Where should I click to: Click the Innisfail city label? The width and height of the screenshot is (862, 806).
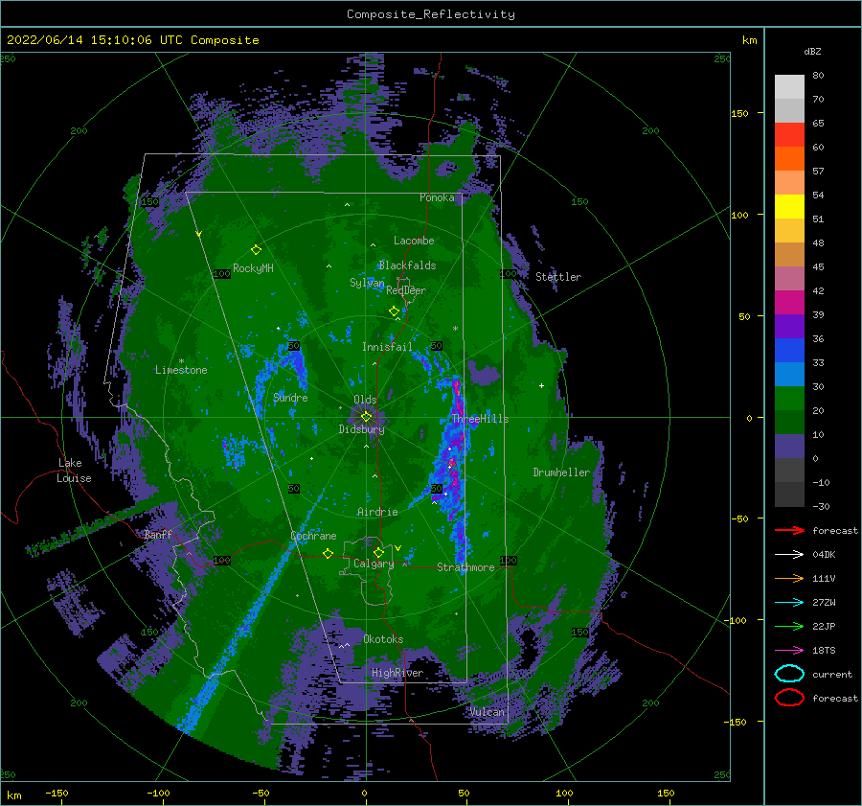tap(387, 347)
